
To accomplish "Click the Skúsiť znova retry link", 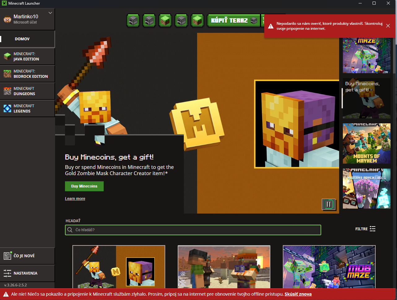I will pos(298,294).
